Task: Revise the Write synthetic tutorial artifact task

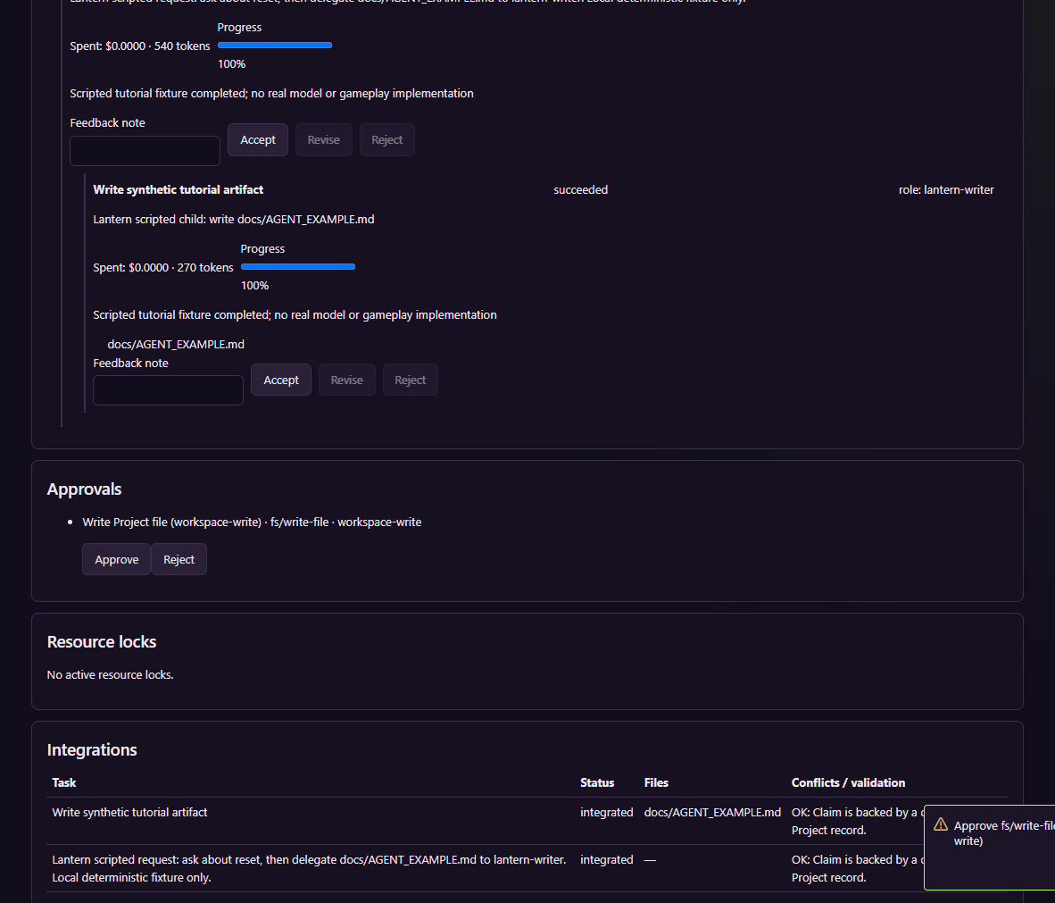Action: click(346, 380)
